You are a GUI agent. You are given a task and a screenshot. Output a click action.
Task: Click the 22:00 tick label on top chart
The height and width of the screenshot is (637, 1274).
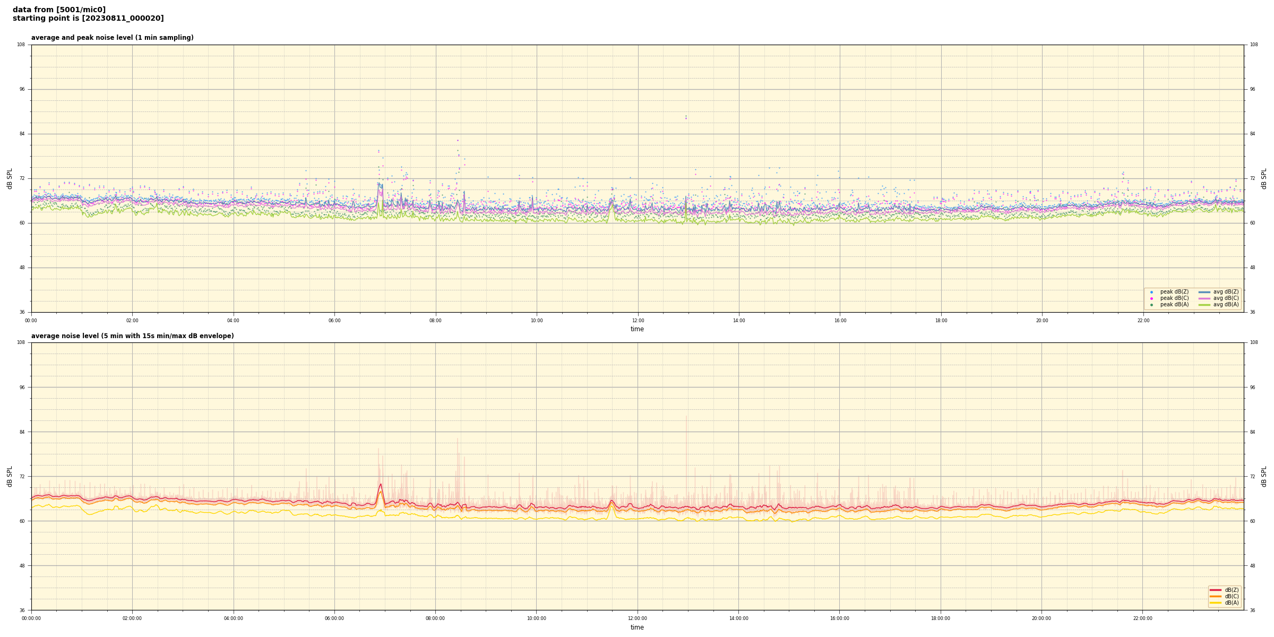coord(1143,321)
